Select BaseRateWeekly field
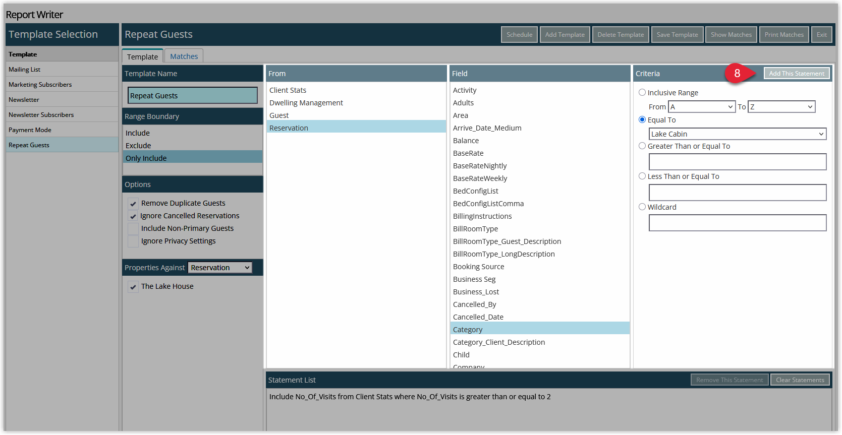Image resolution: width=842 pixels, height=435 pixels. [x=540, y=178]
